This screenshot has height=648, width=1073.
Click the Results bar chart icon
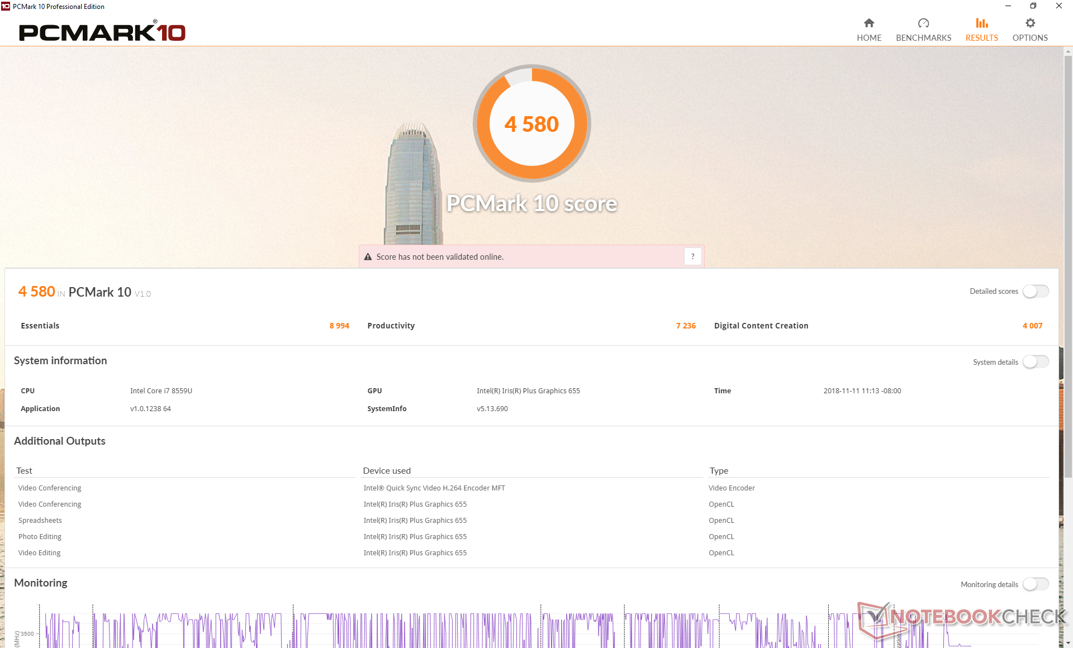pyautogui.click(x=981, y=23)
